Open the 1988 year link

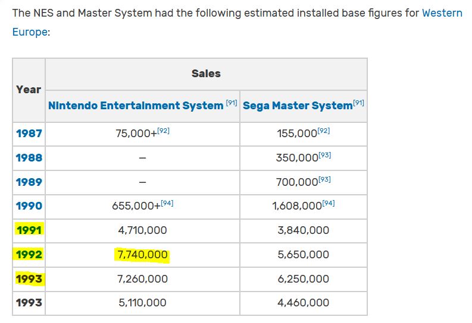(x=29, y=157)
